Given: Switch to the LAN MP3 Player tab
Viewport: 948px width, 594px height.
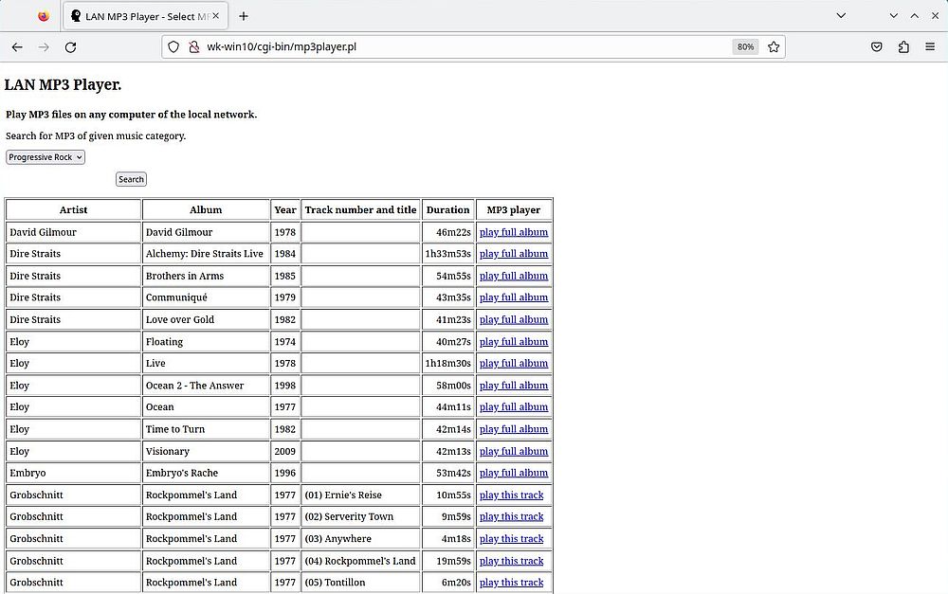Looking at the screenshot, I should pos(142,16).
